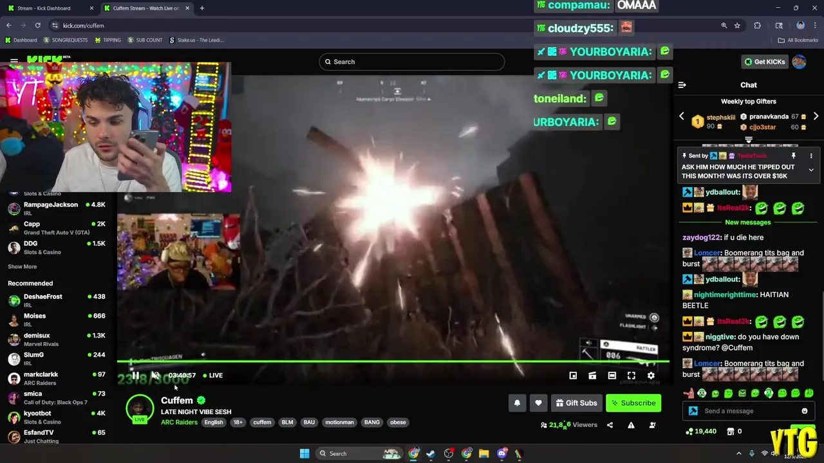This screenshot has height=463, width=824.
Task: Open the chat shop icon
Action: [731, 431]
